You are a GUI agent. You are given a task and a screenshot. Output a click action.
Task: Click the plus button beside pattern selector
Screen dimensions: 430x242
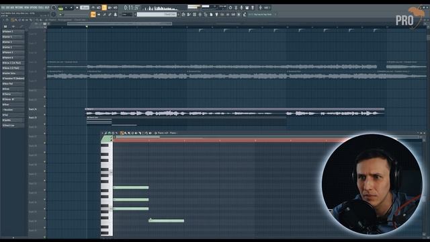click(179, 14)
